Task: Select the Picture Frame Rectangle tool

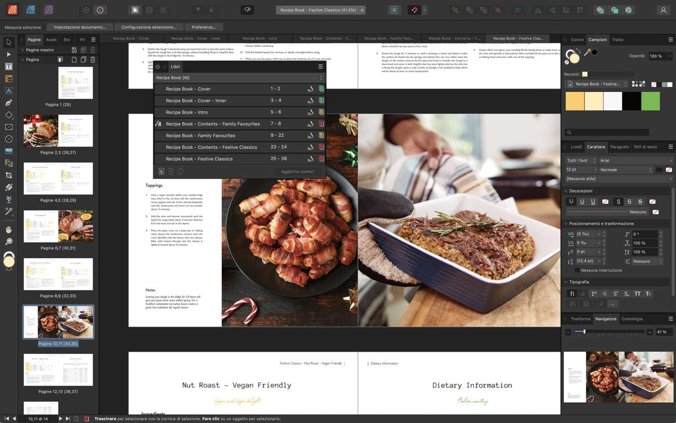Action: [x=9, y=127]
